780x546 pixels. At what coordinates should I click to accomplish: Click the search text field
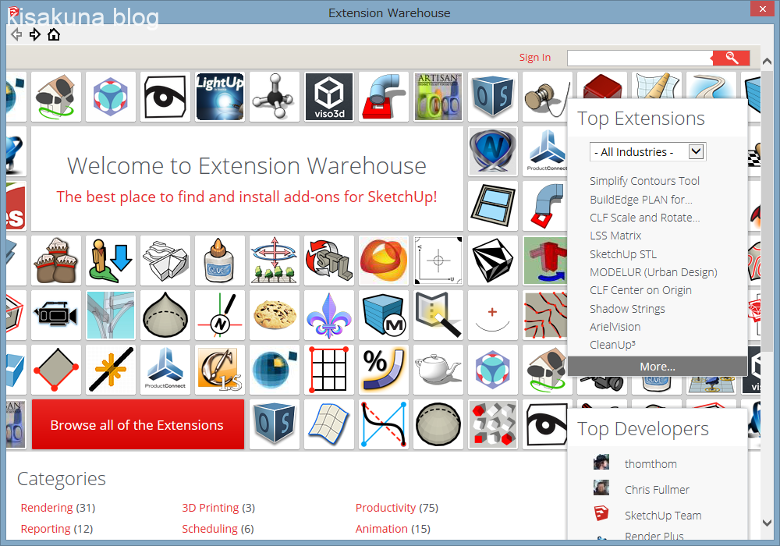640,58
